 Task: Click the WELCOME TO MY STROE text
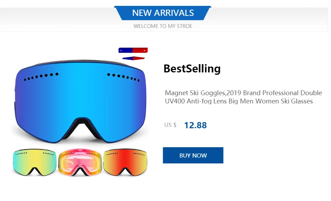click(x=163, y=26)
